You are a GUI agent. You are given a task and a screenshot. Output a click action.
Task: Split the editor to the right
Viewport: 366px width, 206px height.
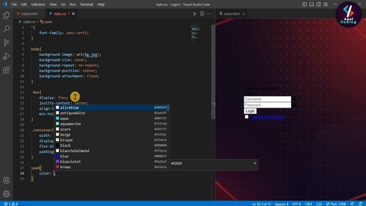[202, 14]
